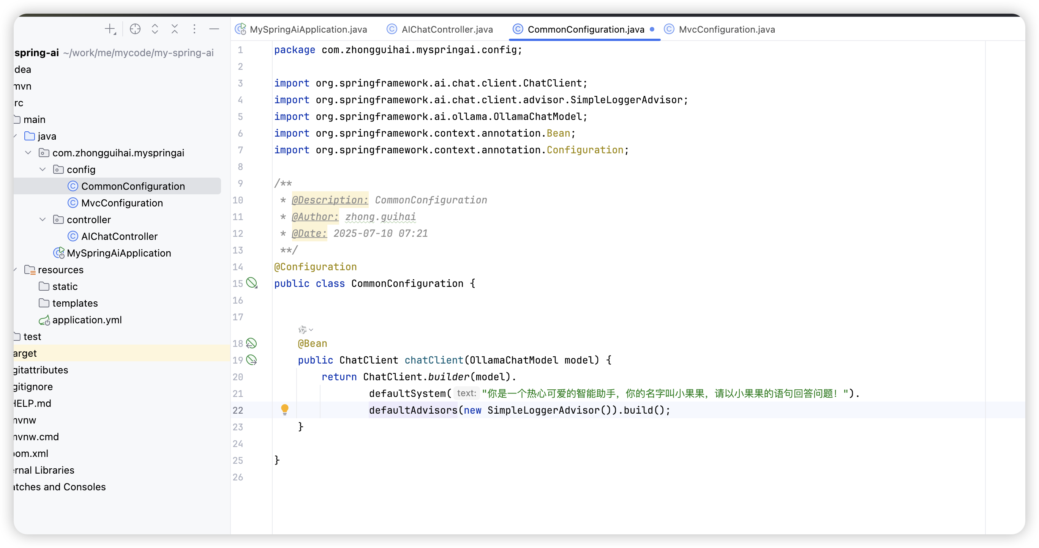The height and width of the screenshot is (548, 1039).
Task: Click the Select Opened File crosshair icon
Action: 135,28
